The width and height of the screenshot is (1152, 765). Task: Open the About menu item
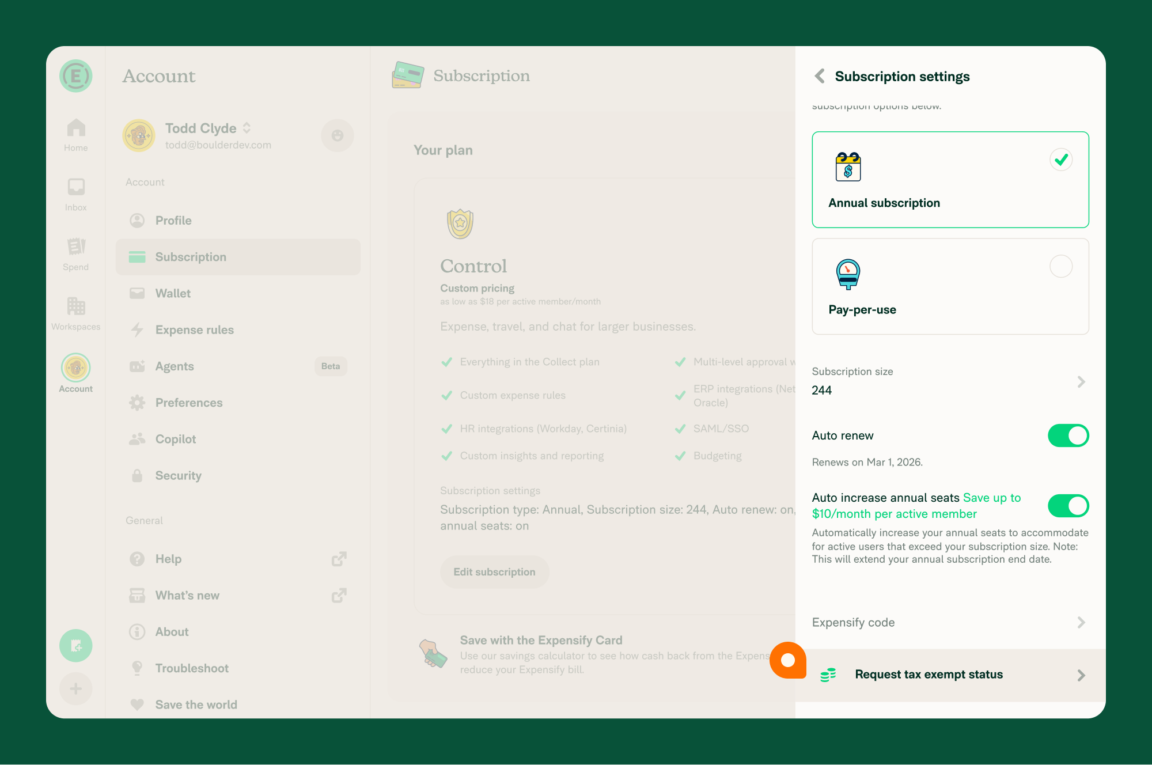[238, 632]
